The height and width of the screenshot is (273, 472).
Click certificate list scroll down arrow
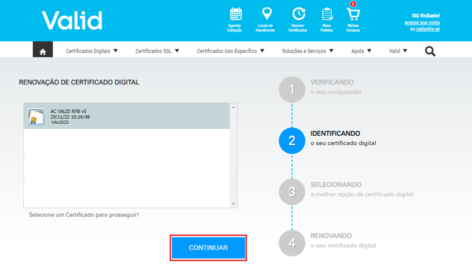click(x=233, y=204)
